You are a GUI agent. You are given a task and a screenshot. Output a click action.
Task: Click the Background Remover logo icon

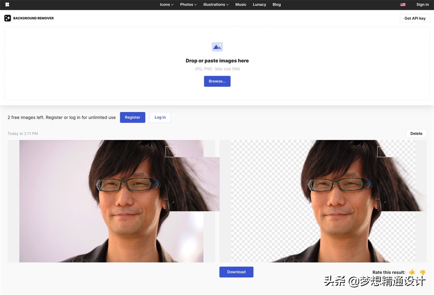[8, 18]
